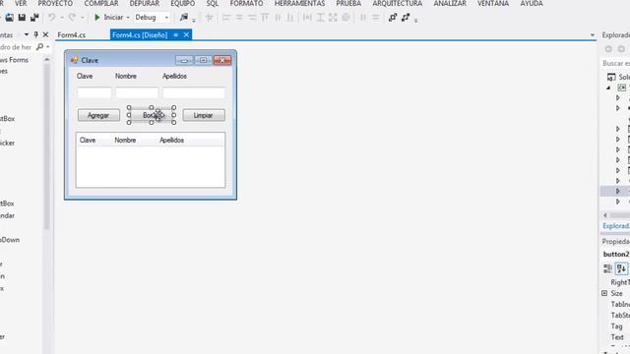
Task: Click the Clave text input on form
Action: tap(94, 92)
